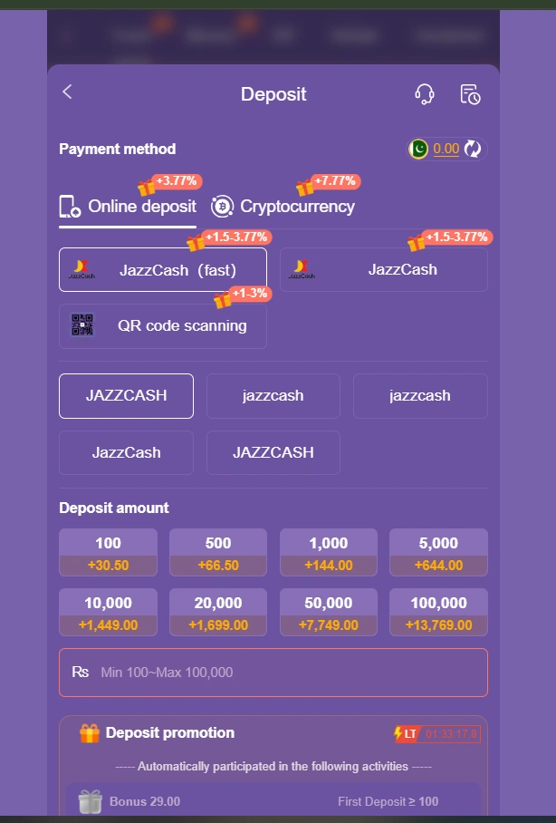The width and height of the screenshot is (556, 823).
Task: Select the 500 deposit amount chip
Action: [x=218, y=553]
